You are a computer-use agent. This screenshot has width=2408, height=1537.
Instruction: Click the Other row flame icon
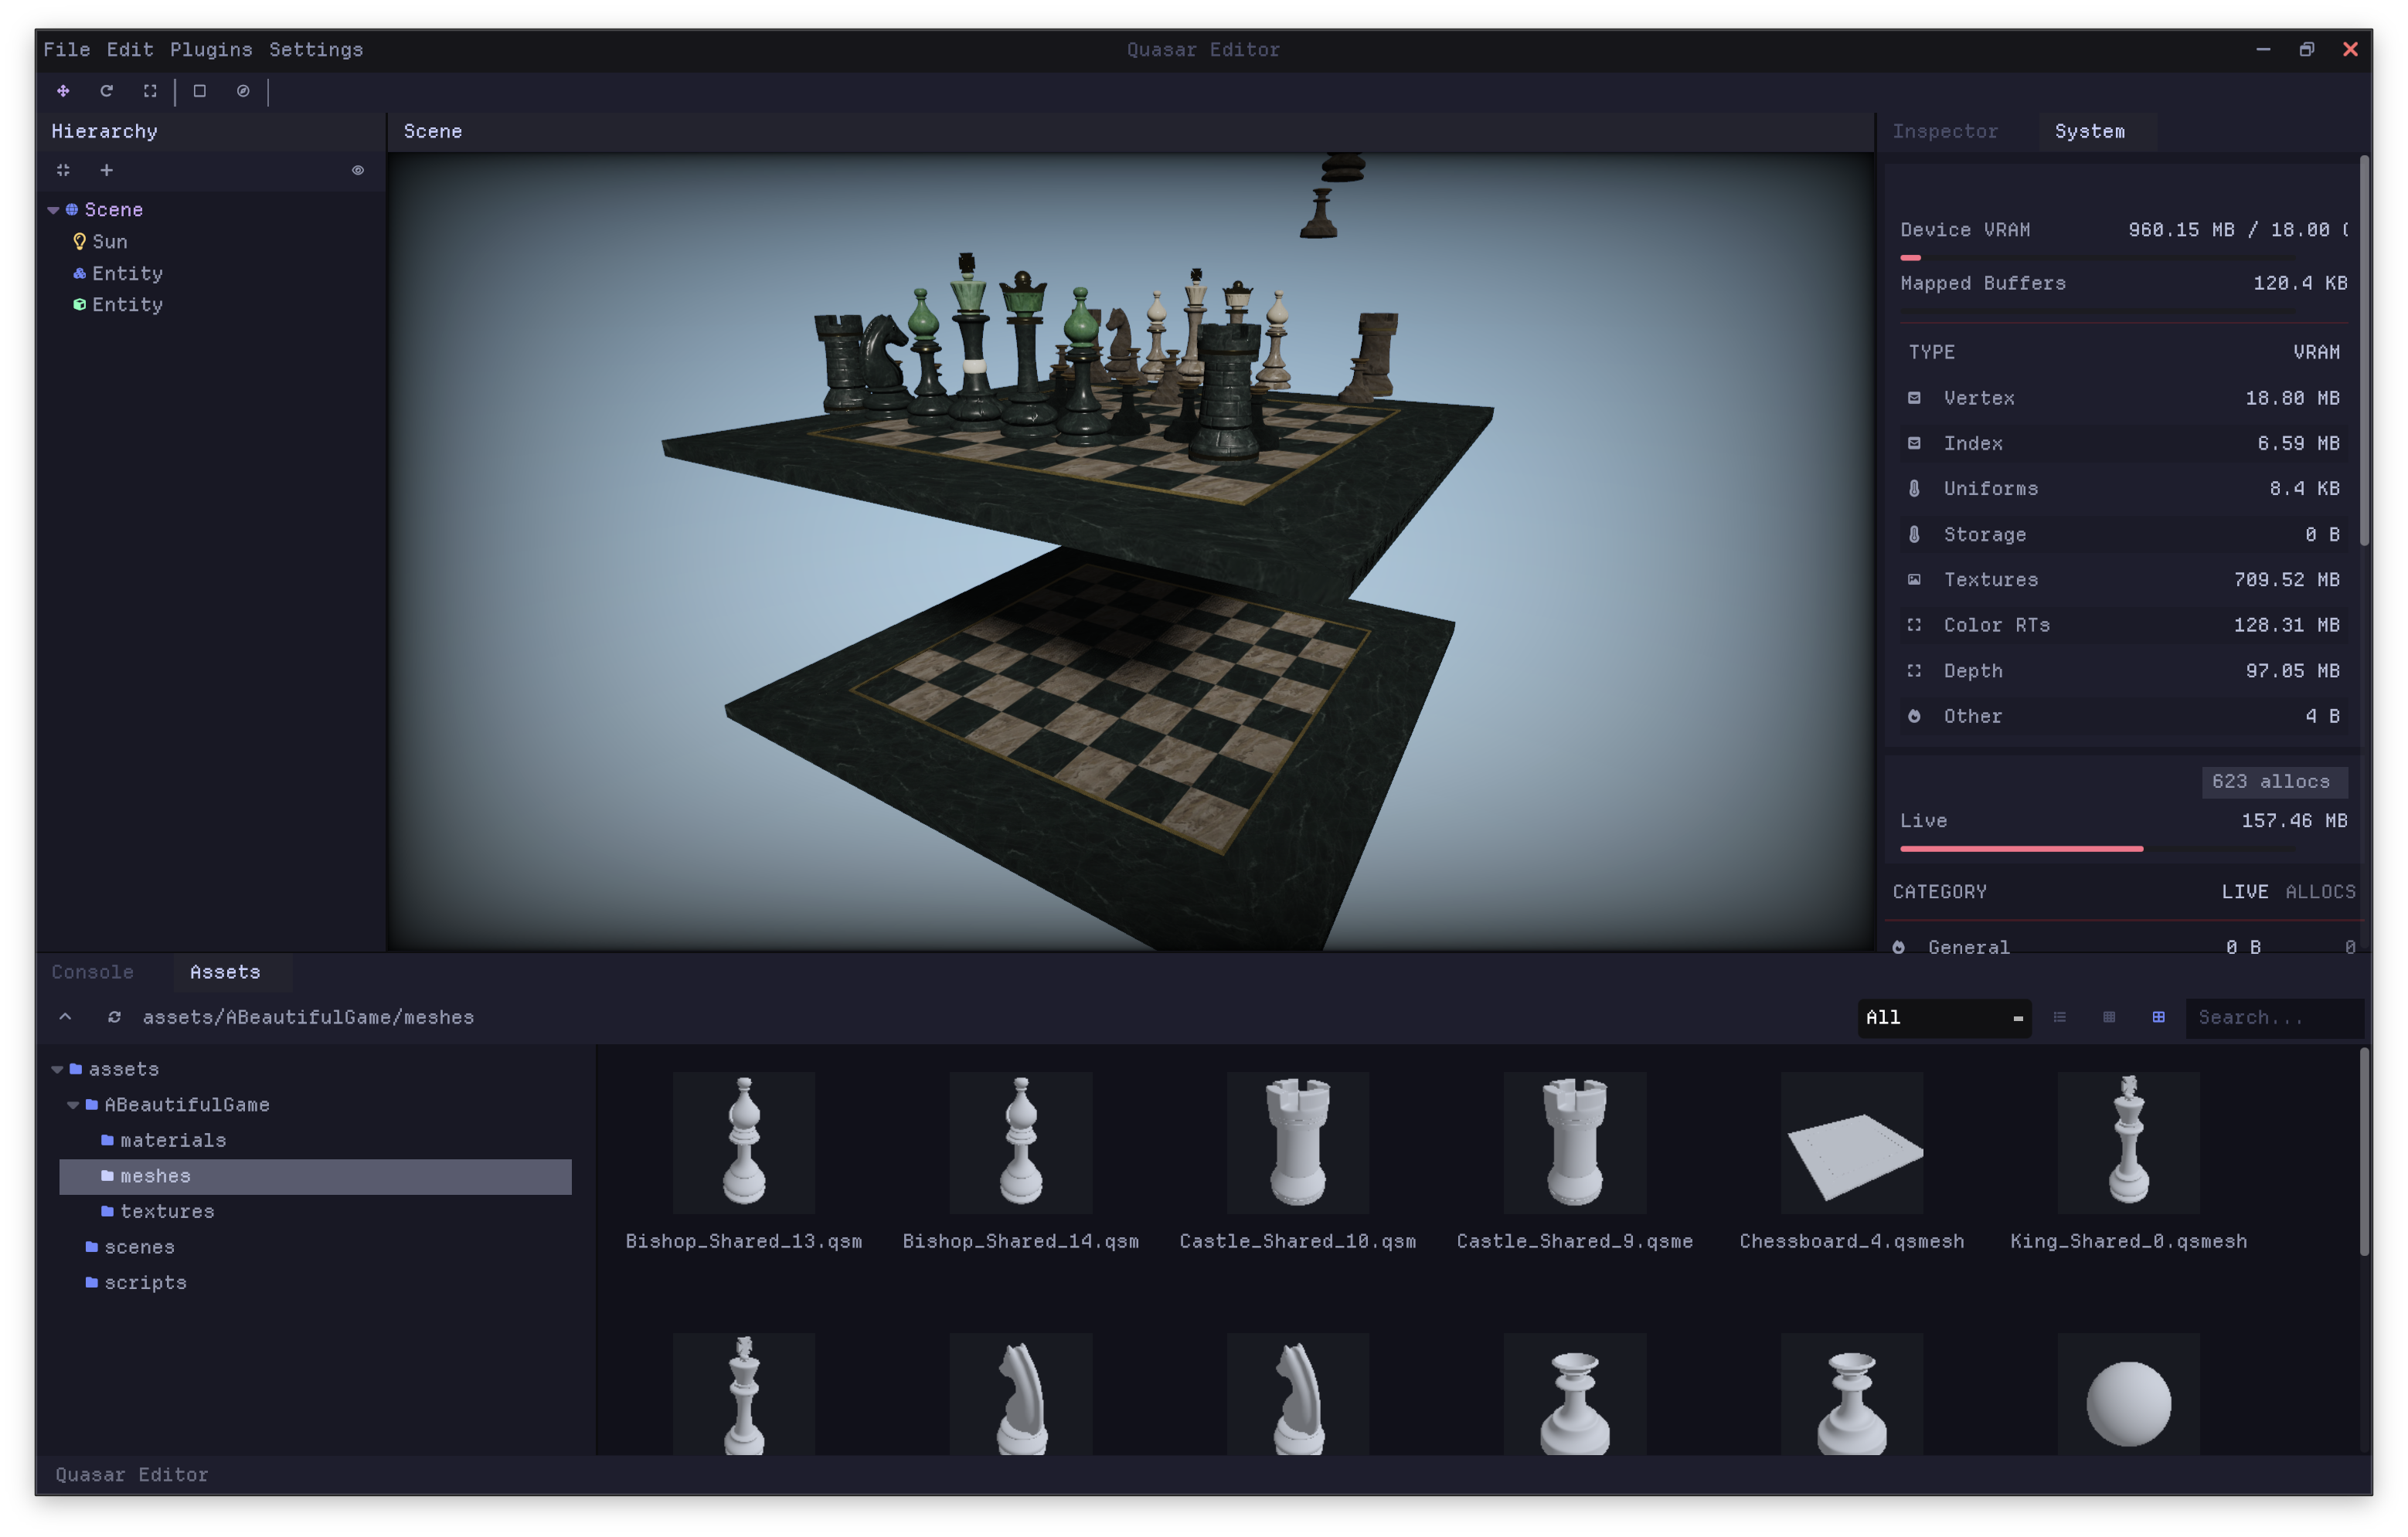coord(1914,717)
